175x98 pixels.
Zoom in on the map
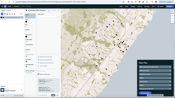[172, 16]
